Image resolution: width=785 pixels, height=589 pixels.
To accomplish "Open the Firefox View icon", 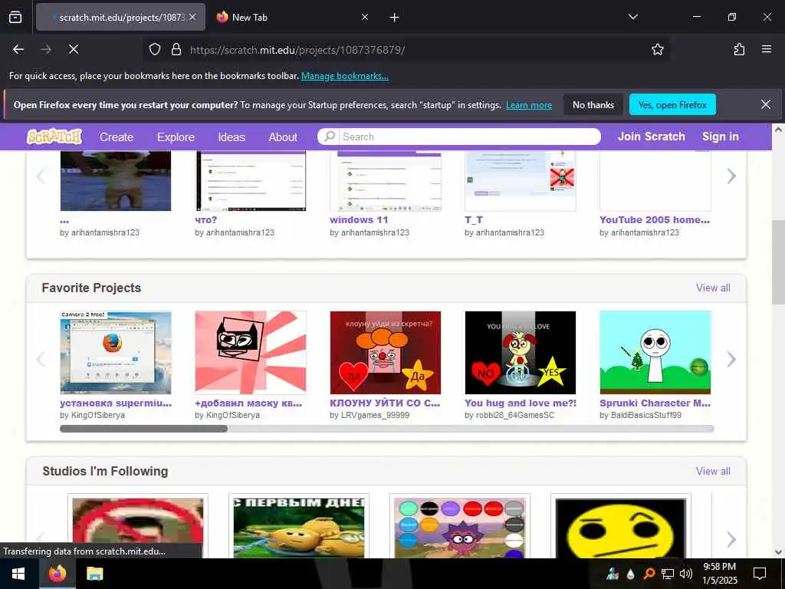I will pyautogui.click(x=15, y=17).
